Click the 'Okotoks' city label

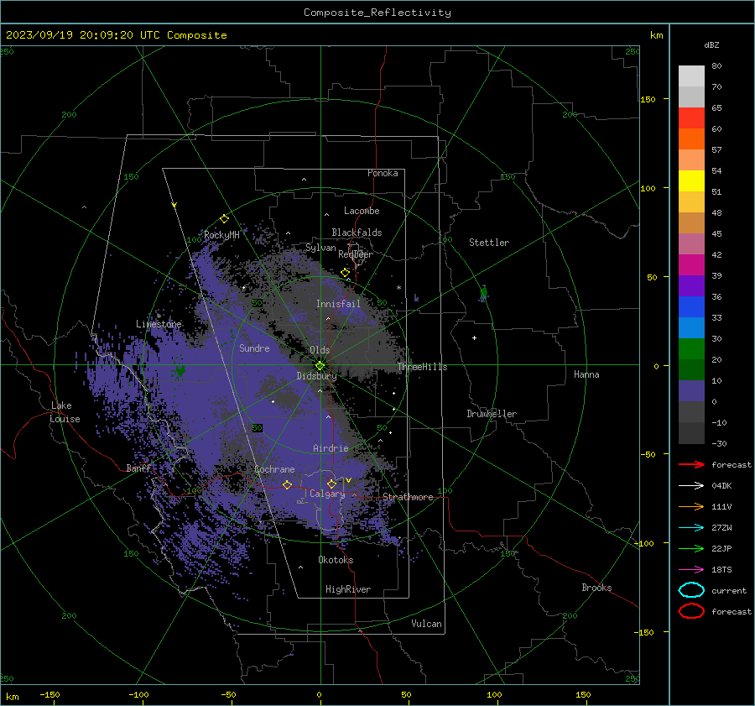[x=336, y=560]
